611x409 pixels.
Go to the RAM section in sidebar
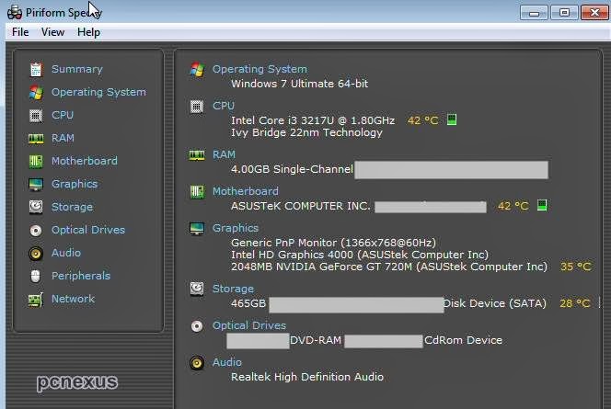pyautogui.click(x=63, y=138)
